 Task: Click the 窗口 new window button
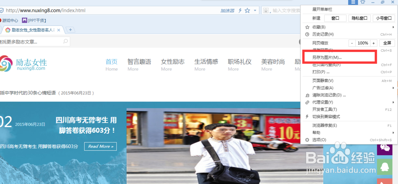(335, 18)
